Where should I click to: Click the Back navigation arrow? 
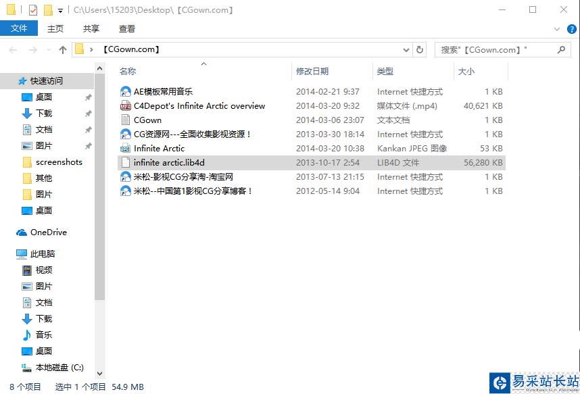(13, 49)
